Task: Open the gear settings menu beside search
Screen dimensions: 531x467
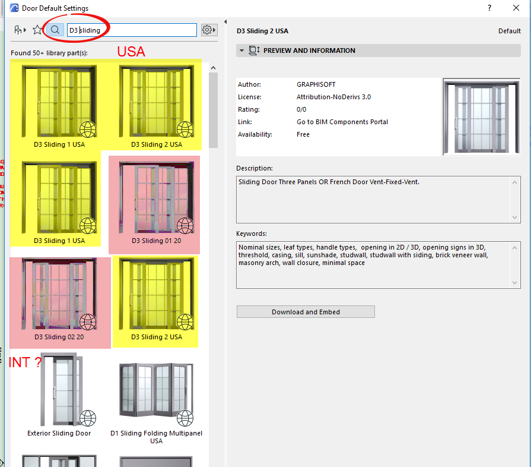Action: click(209, 30)
